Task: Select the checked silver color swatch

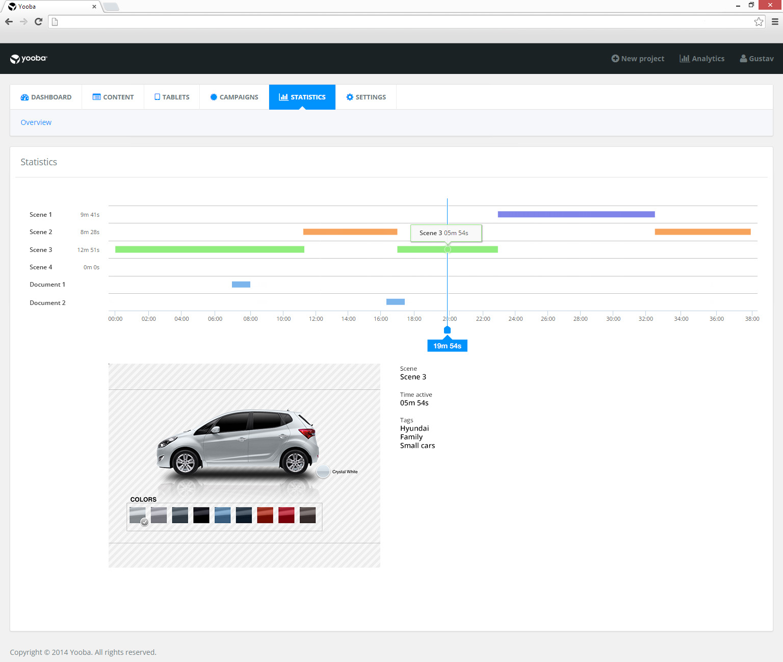Action: 138,515
